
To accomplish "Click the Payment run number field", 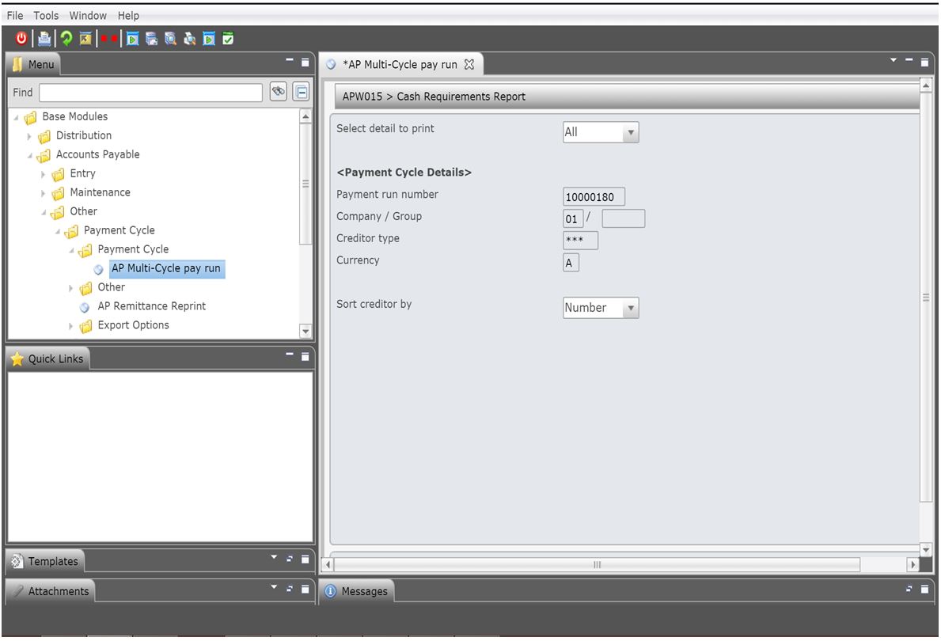I will (x=594, y=197).
